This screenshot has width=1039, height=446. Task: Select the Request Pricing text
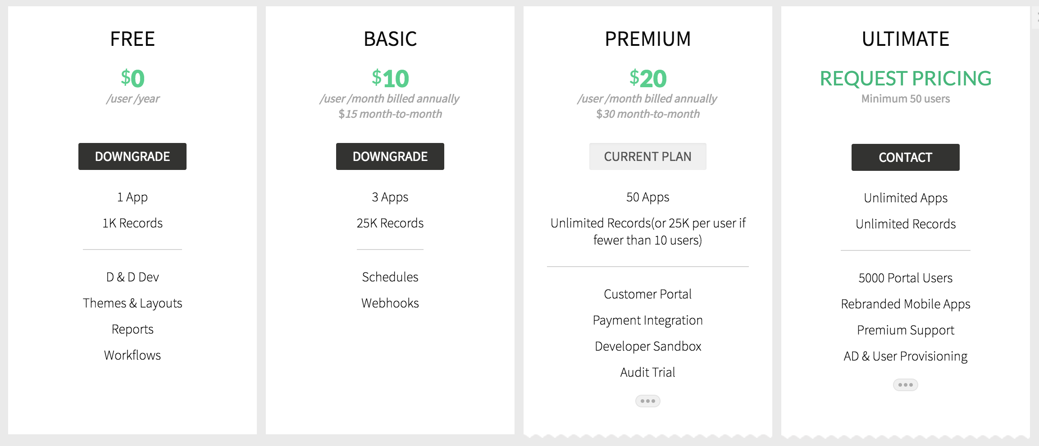pos(906,79)
